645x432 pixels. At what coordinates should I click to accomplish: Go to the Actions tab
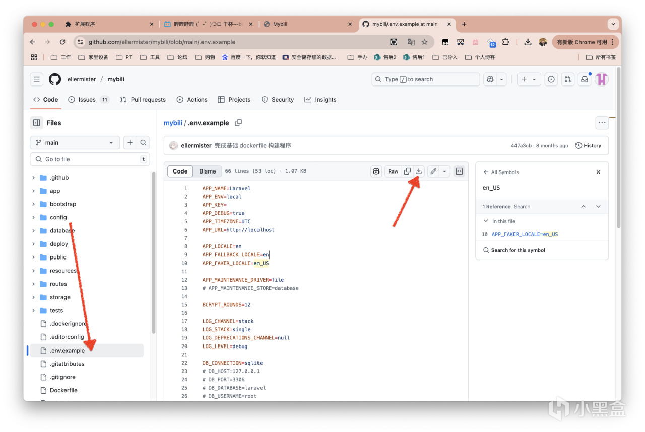click(x=192, y=100)
